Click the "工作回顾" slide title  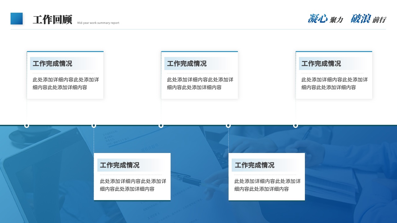click(52, 20)
